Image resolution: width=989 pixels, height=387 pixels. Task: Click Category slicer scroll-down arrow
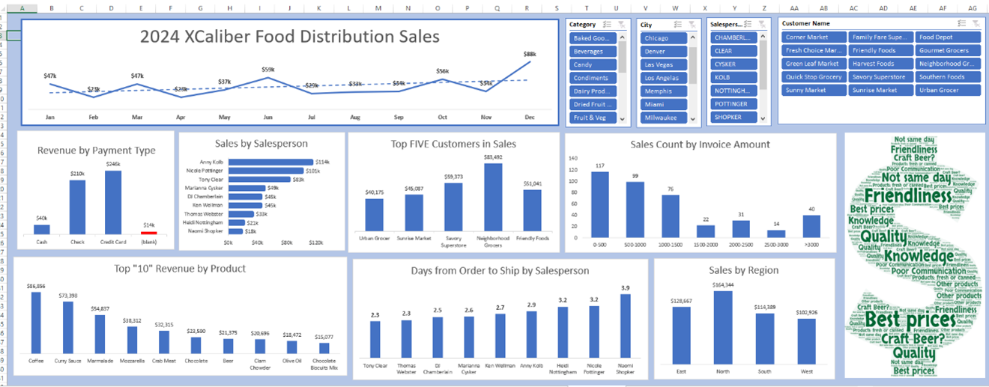point(623,120)
